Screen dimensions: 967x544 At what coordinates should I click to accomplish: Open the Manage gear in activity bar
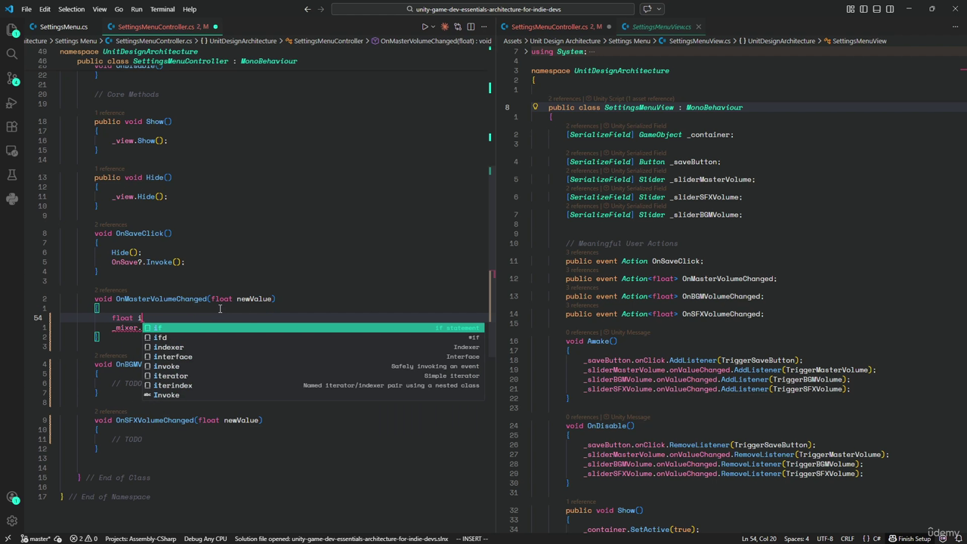point(11,521)
